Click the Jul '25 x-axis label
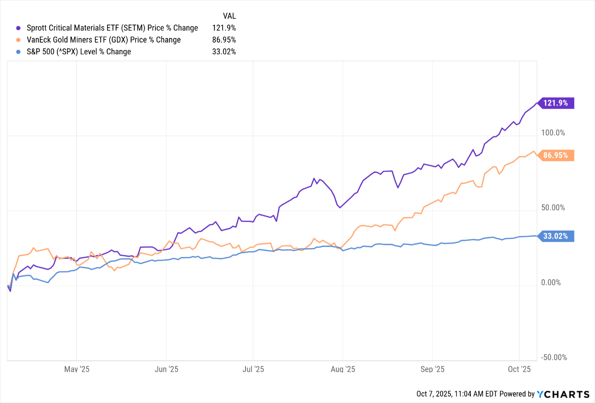 pyautogui.click(x=253, y=369)
